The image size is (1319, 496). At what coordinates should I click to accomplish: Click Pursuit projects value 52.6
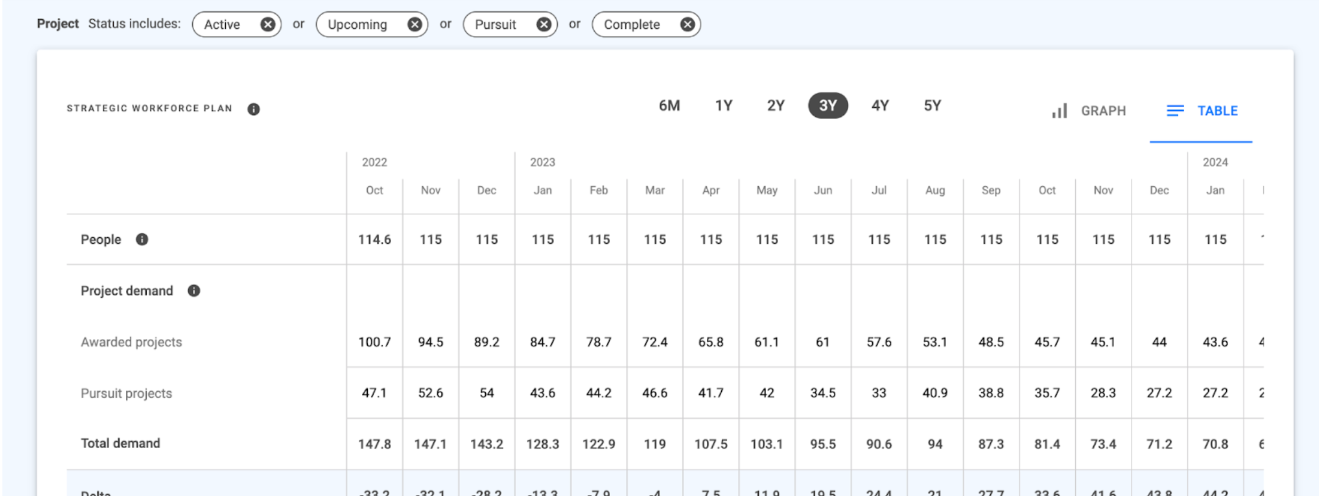(431, 393)
